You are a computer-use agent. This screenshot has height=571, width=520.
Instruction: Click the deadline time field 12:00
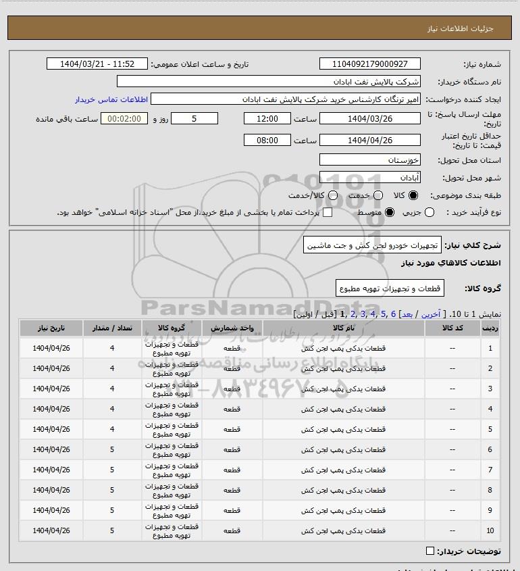[267, 118]
